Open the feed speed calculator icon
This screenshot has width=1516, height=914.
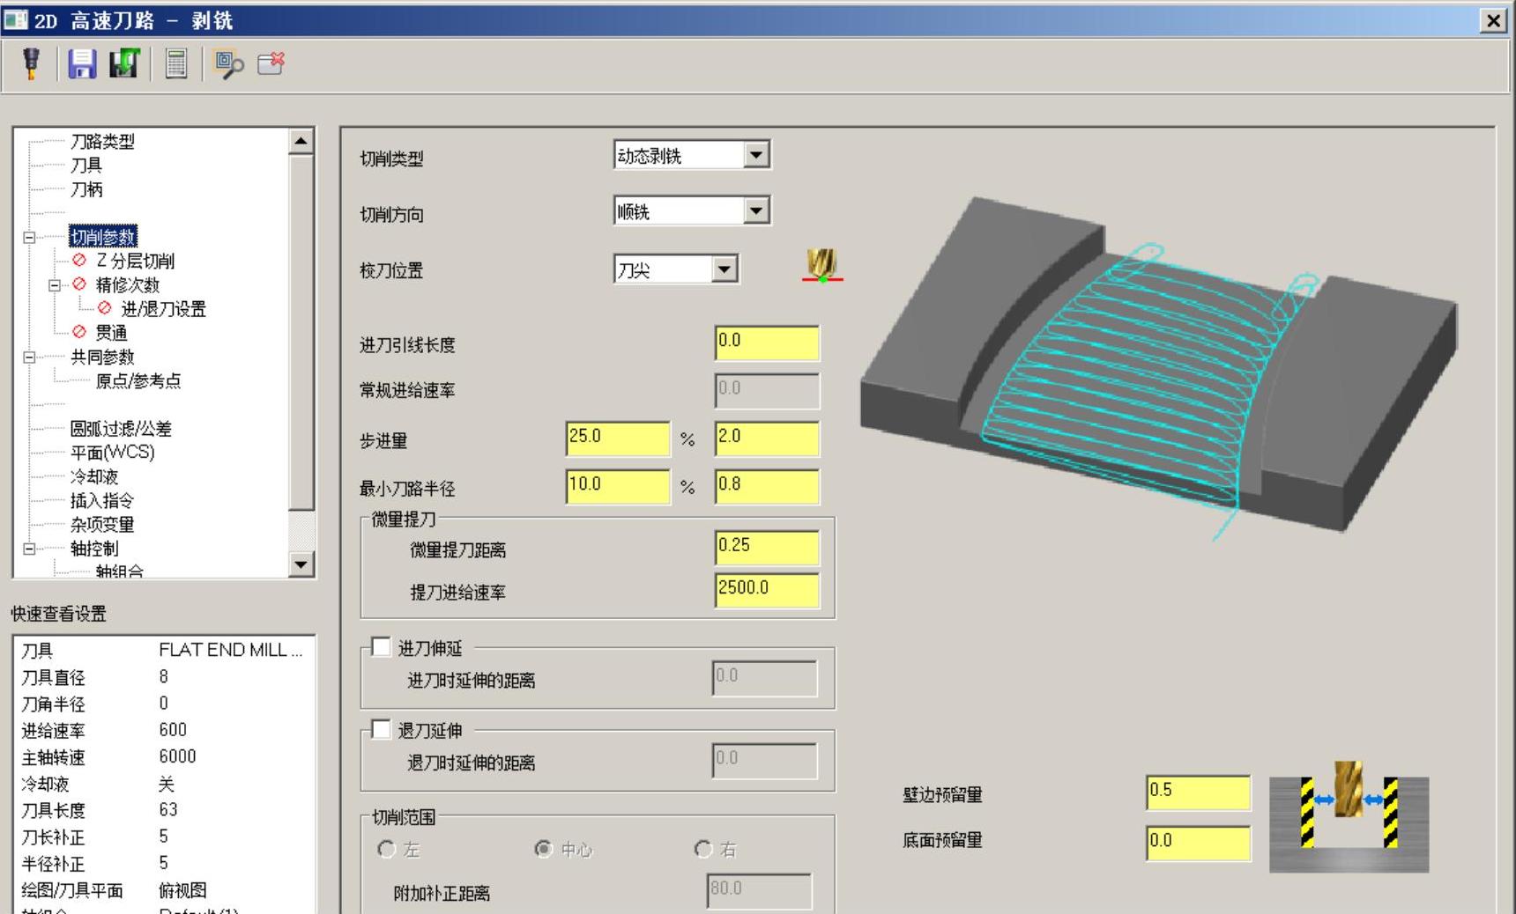click(x=176, y=63)
